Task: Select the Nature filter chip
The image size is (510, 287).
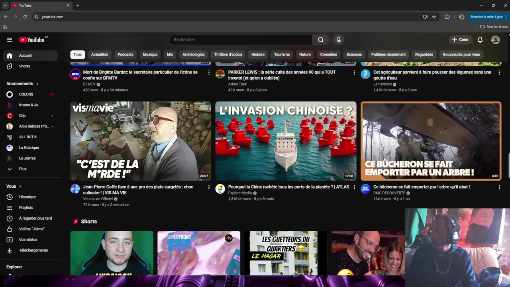Action: (x=305, y=55)
